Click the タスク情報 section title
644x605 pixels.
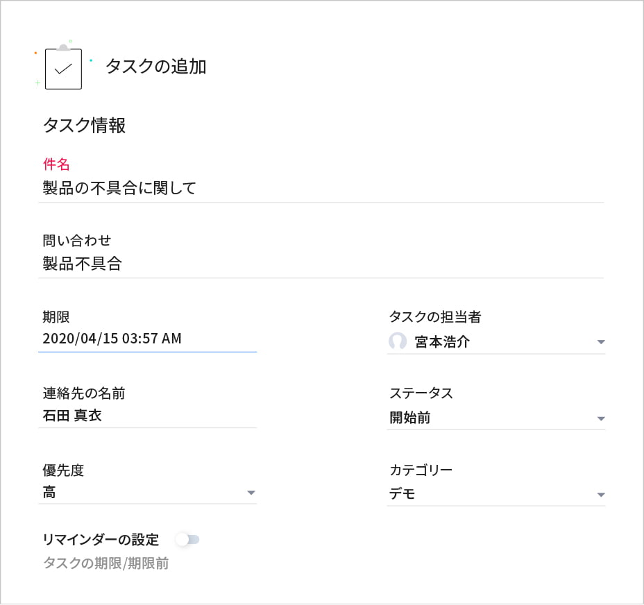click(x=84, y=126)
